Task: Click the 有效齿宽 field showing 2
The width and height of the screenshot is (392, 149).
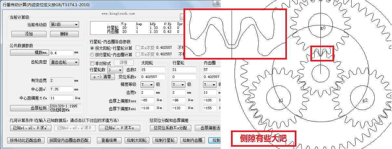Action: (61, 80)
